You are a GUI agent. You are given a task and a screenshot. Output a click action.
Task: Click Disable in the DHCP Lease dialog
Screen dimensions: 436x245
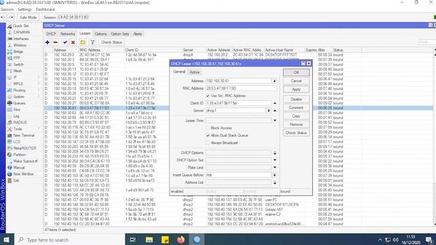click(x=296, y=99)
